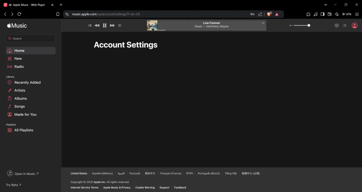Open Artists in Library
362x192 pixels.
(31, 90)
